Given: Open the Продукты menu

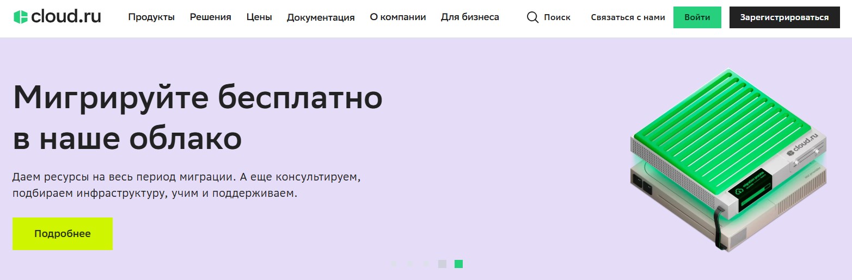Looking at the screenshot, I should click(x=151, y=17).
